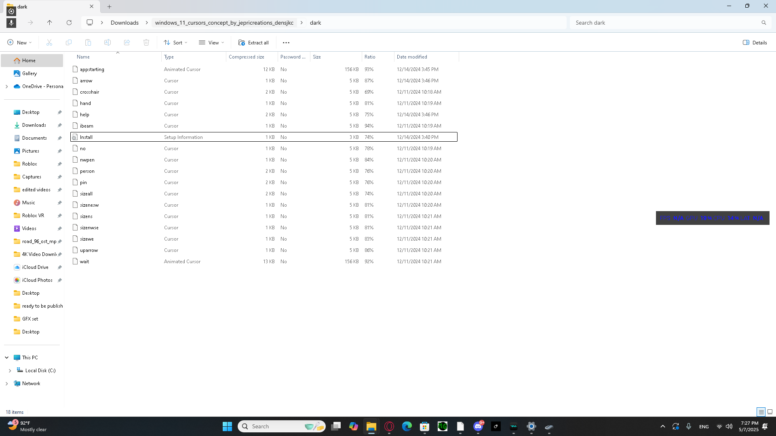The width and height of the screenshot is (776, 436).
Task: Switch to details list view at bottom right
Action: pos(761,412)
